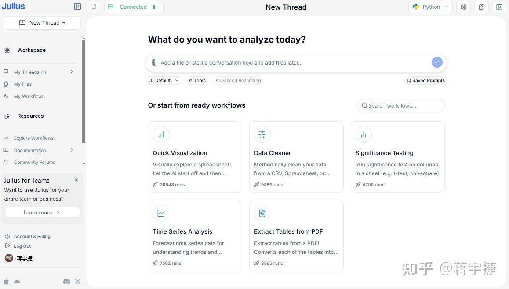
Task: Open the Default model dropdown
Action: tap(163, 81)
